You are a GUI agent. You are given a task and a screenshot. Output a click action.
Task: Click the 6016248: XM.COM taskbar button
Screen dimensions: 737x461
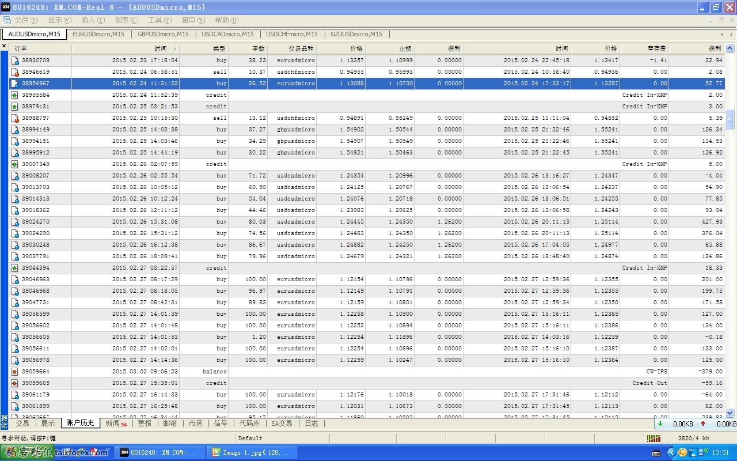pos(159,452)
